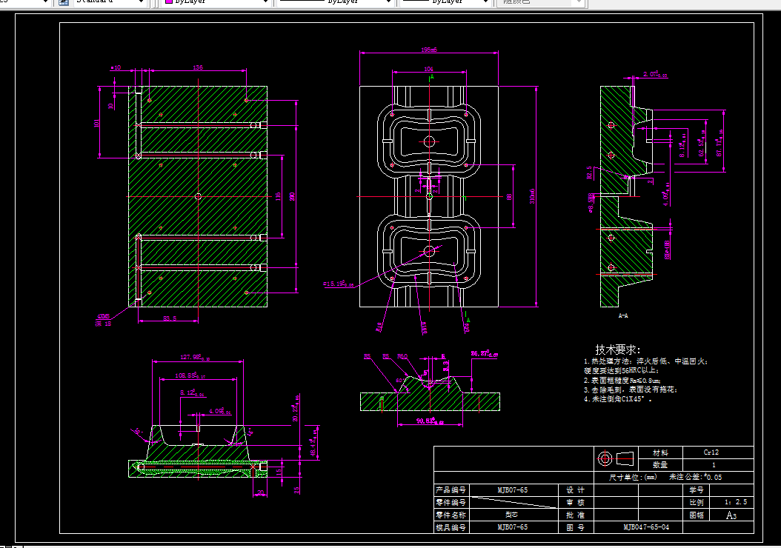Open the color ByLayer dropdown

point(265,2)
